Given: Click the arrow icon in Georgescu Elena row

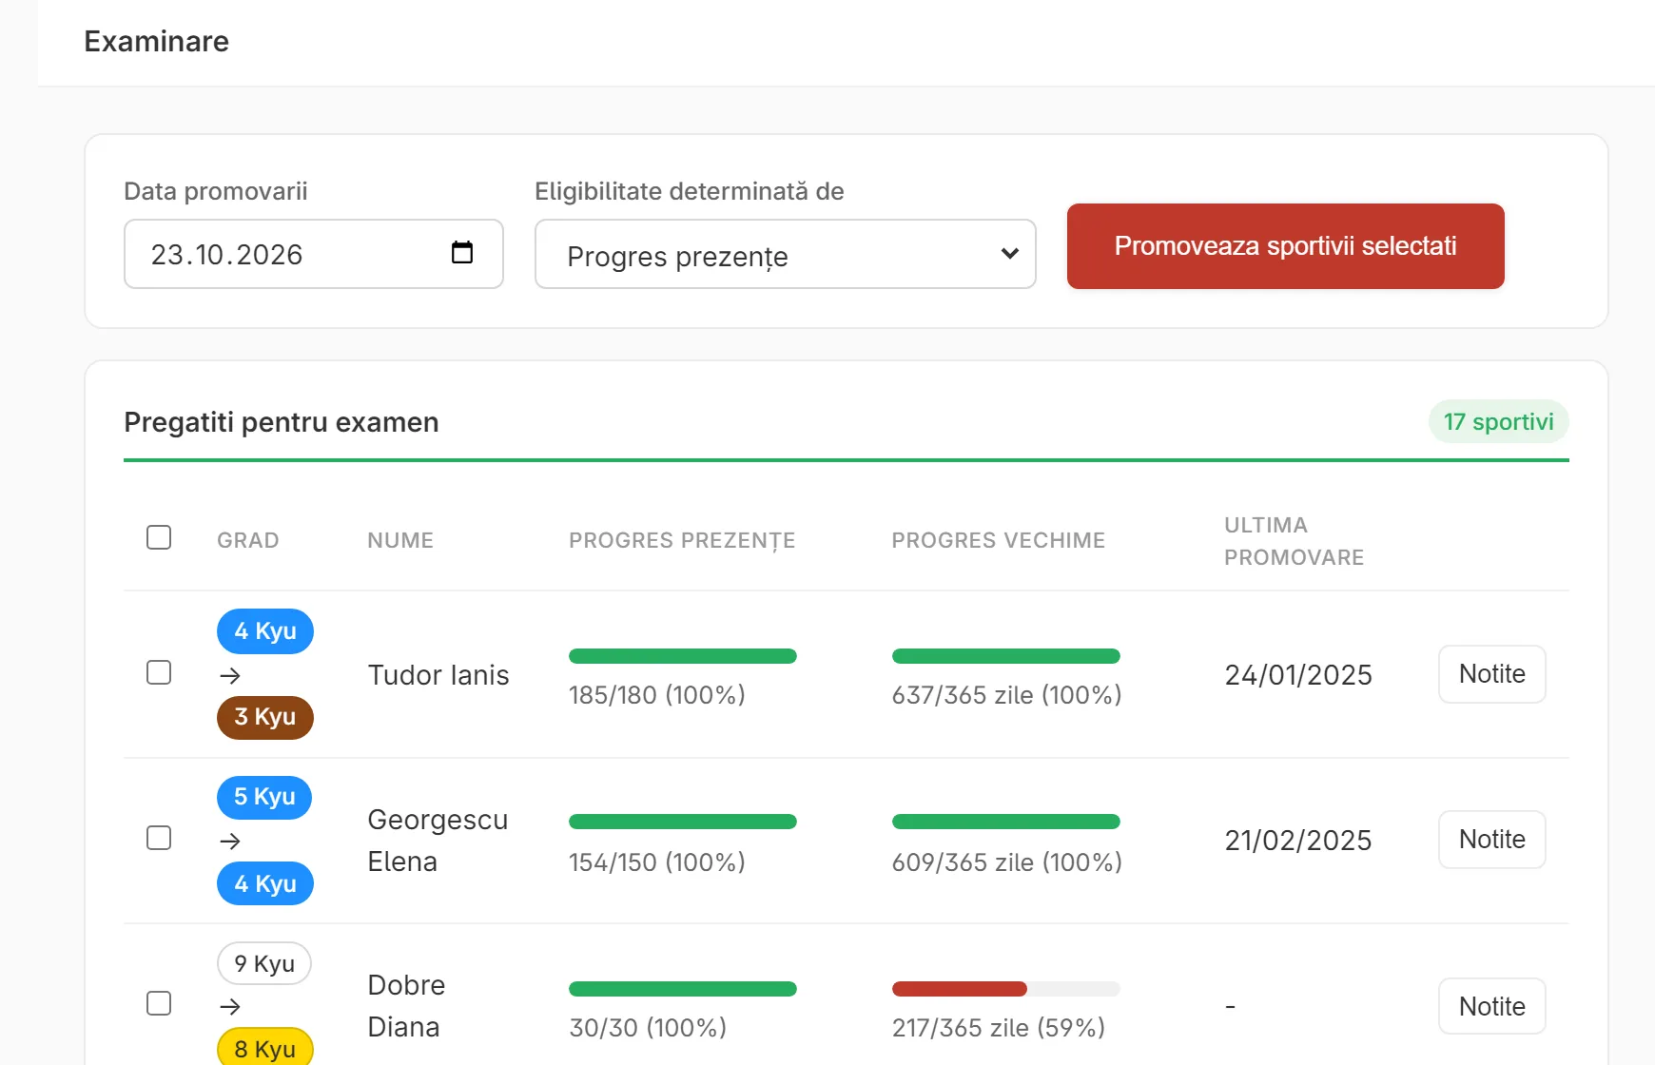Looking at the screenshot, I should click(229, 841).
